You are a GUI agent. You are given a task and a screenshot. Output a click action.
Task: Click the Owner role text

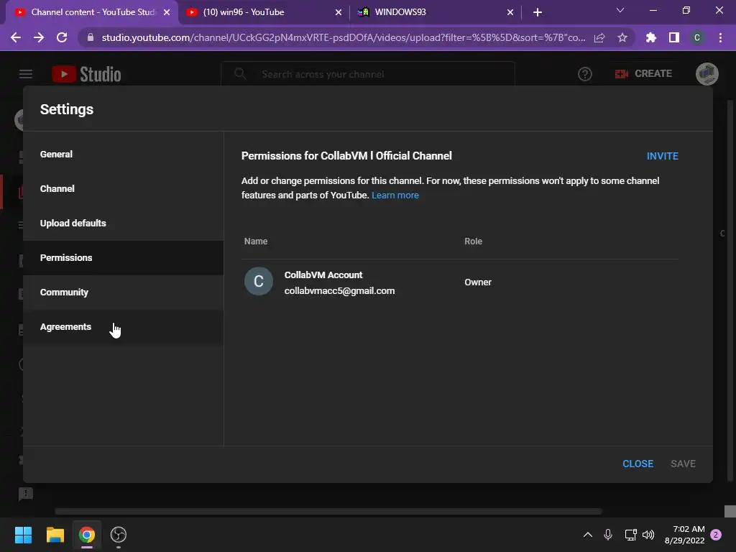tap(478, 282)
